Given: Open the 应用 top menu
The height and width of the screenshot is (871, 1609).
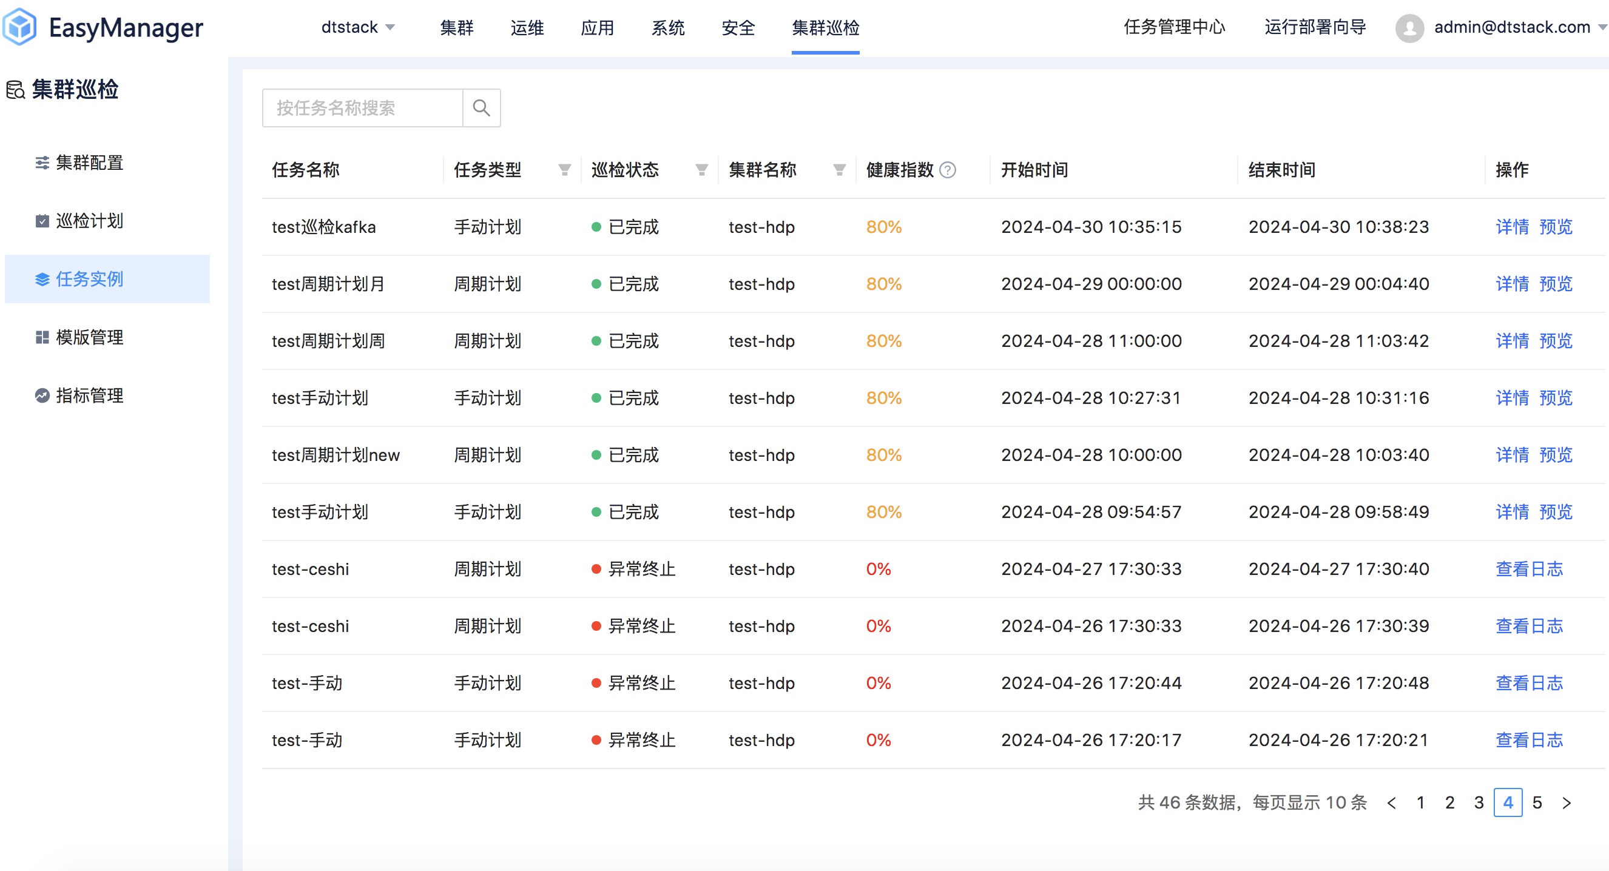Looking at the screenshot, I should pyautogui.click(x=597, y=27).
